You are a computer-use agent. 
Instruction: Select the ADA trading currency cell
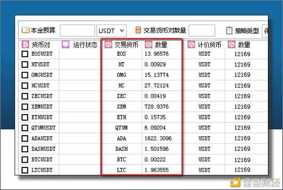point(122,139)
